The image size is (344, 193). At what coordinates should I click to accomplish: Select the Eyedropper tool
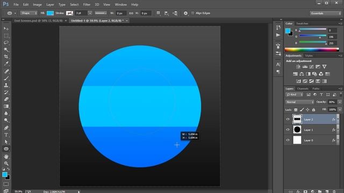(6, 64)
